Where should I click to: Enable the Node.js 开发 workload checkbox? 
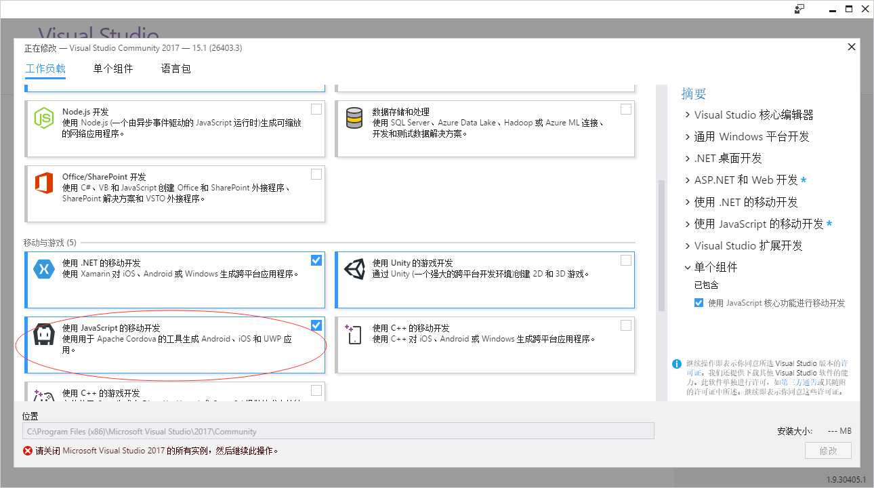click(316, 109)
